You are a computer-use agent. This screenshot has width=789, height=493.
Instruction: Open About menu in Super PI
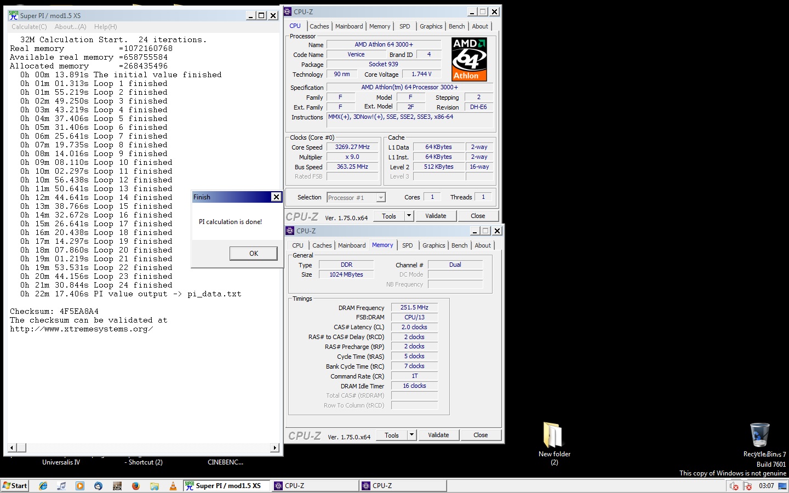[x=70, y=27]
